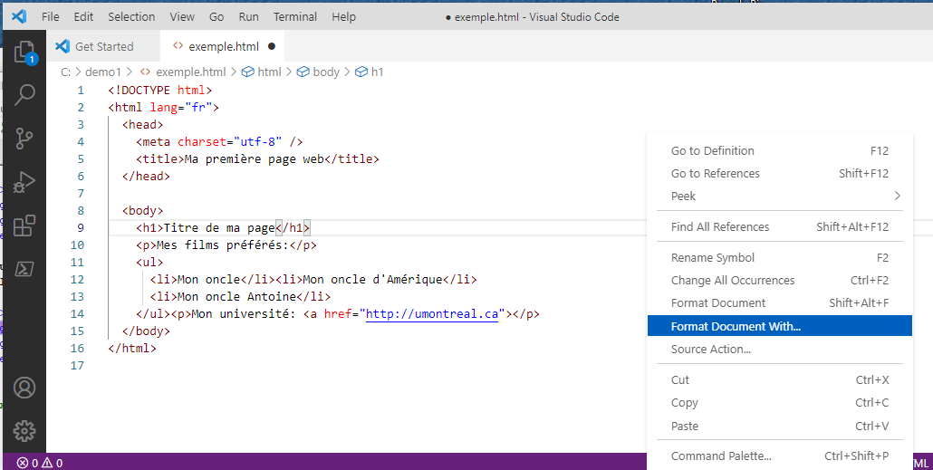Choose Copy in context menu
The width and height of the screenshot is (933, 470).
coord(780,402)
